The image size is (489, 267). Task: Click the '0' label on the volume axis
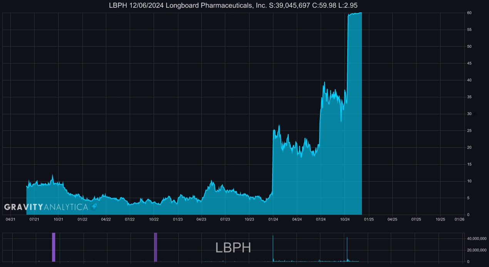tap(468, 262)
